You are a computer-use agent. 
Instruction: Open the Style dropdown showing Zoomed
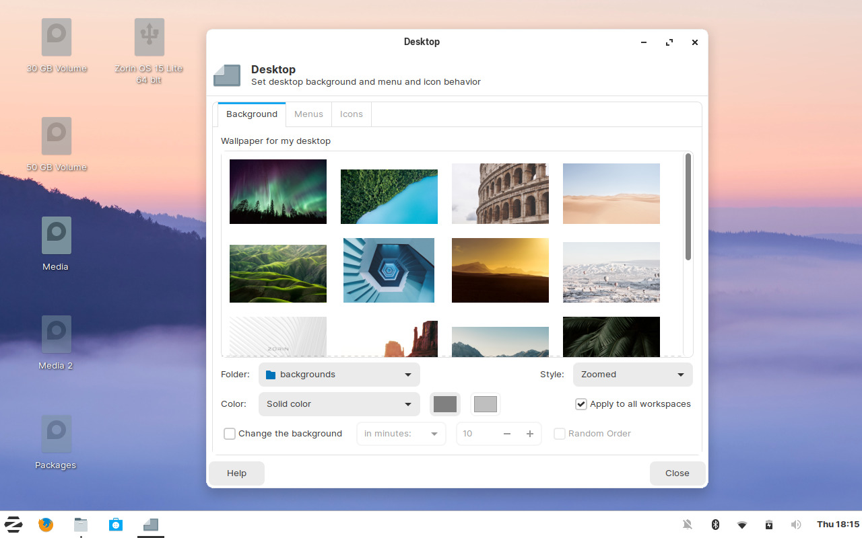point(632,375)
